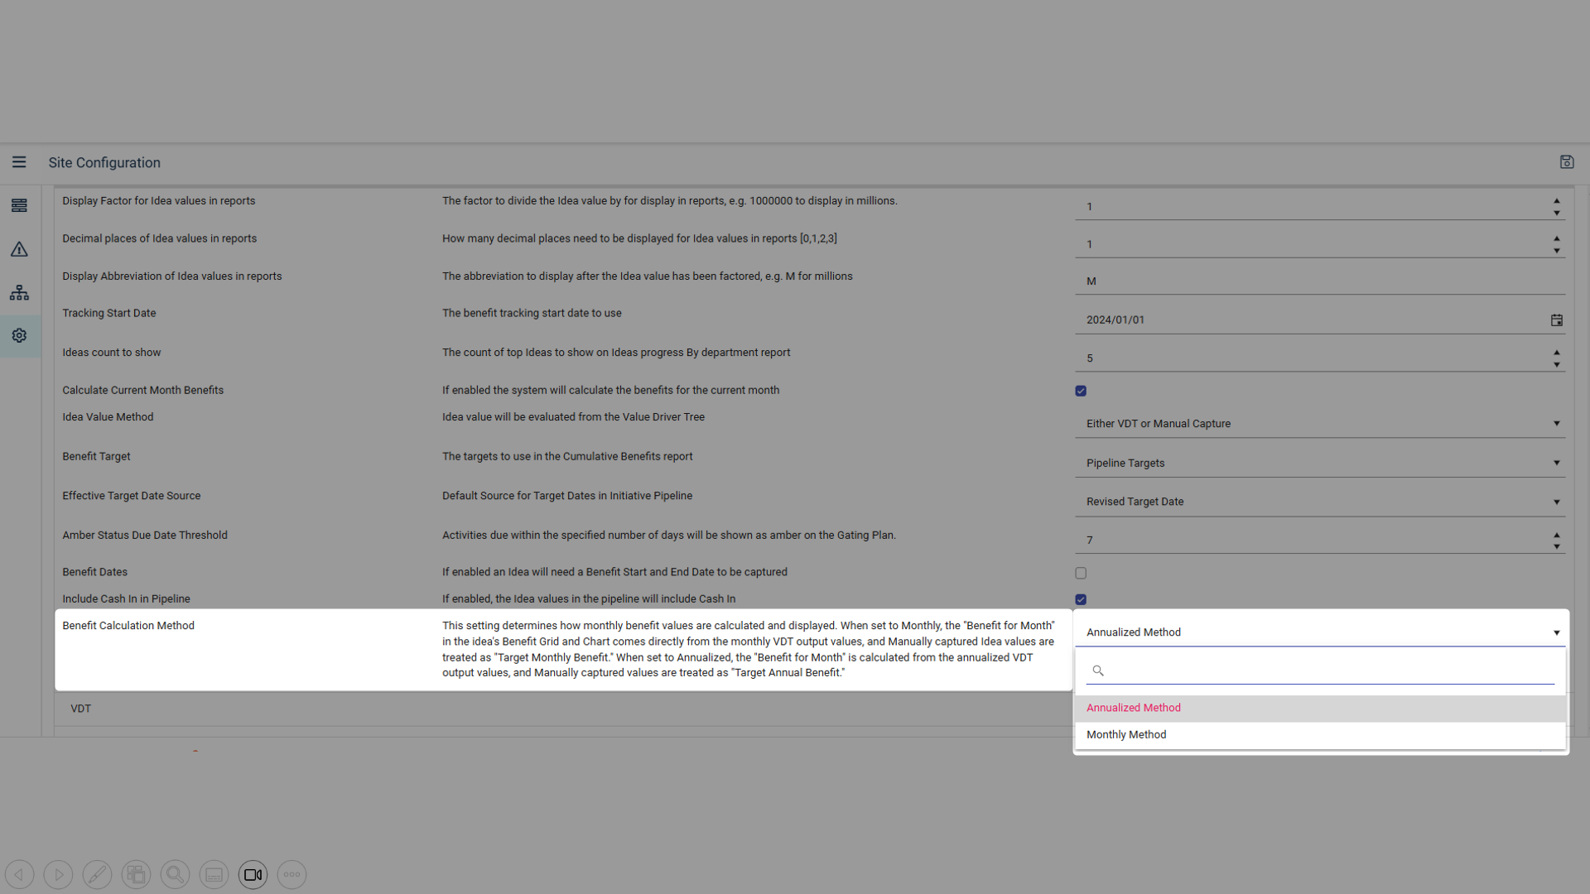This screenshot has width=1590, height=894.
Task: Increase the Ideas count to show value
Action: (x=1556, y=353)
